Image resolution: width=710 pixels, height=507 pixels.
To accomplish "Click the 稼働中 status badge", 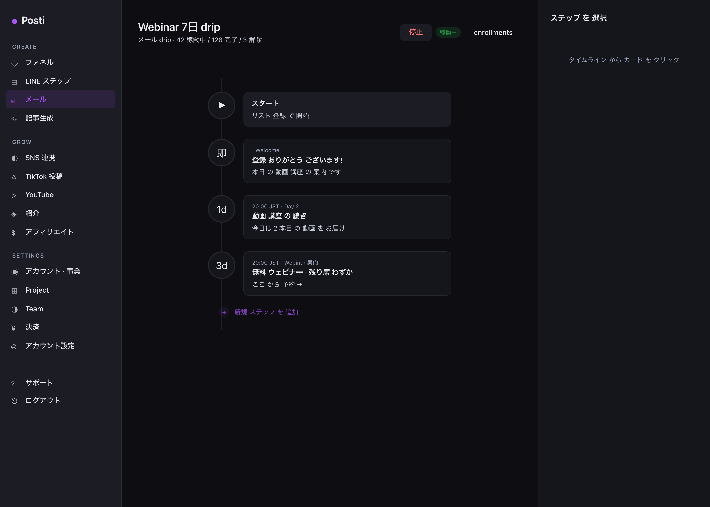I will point(448,32).
